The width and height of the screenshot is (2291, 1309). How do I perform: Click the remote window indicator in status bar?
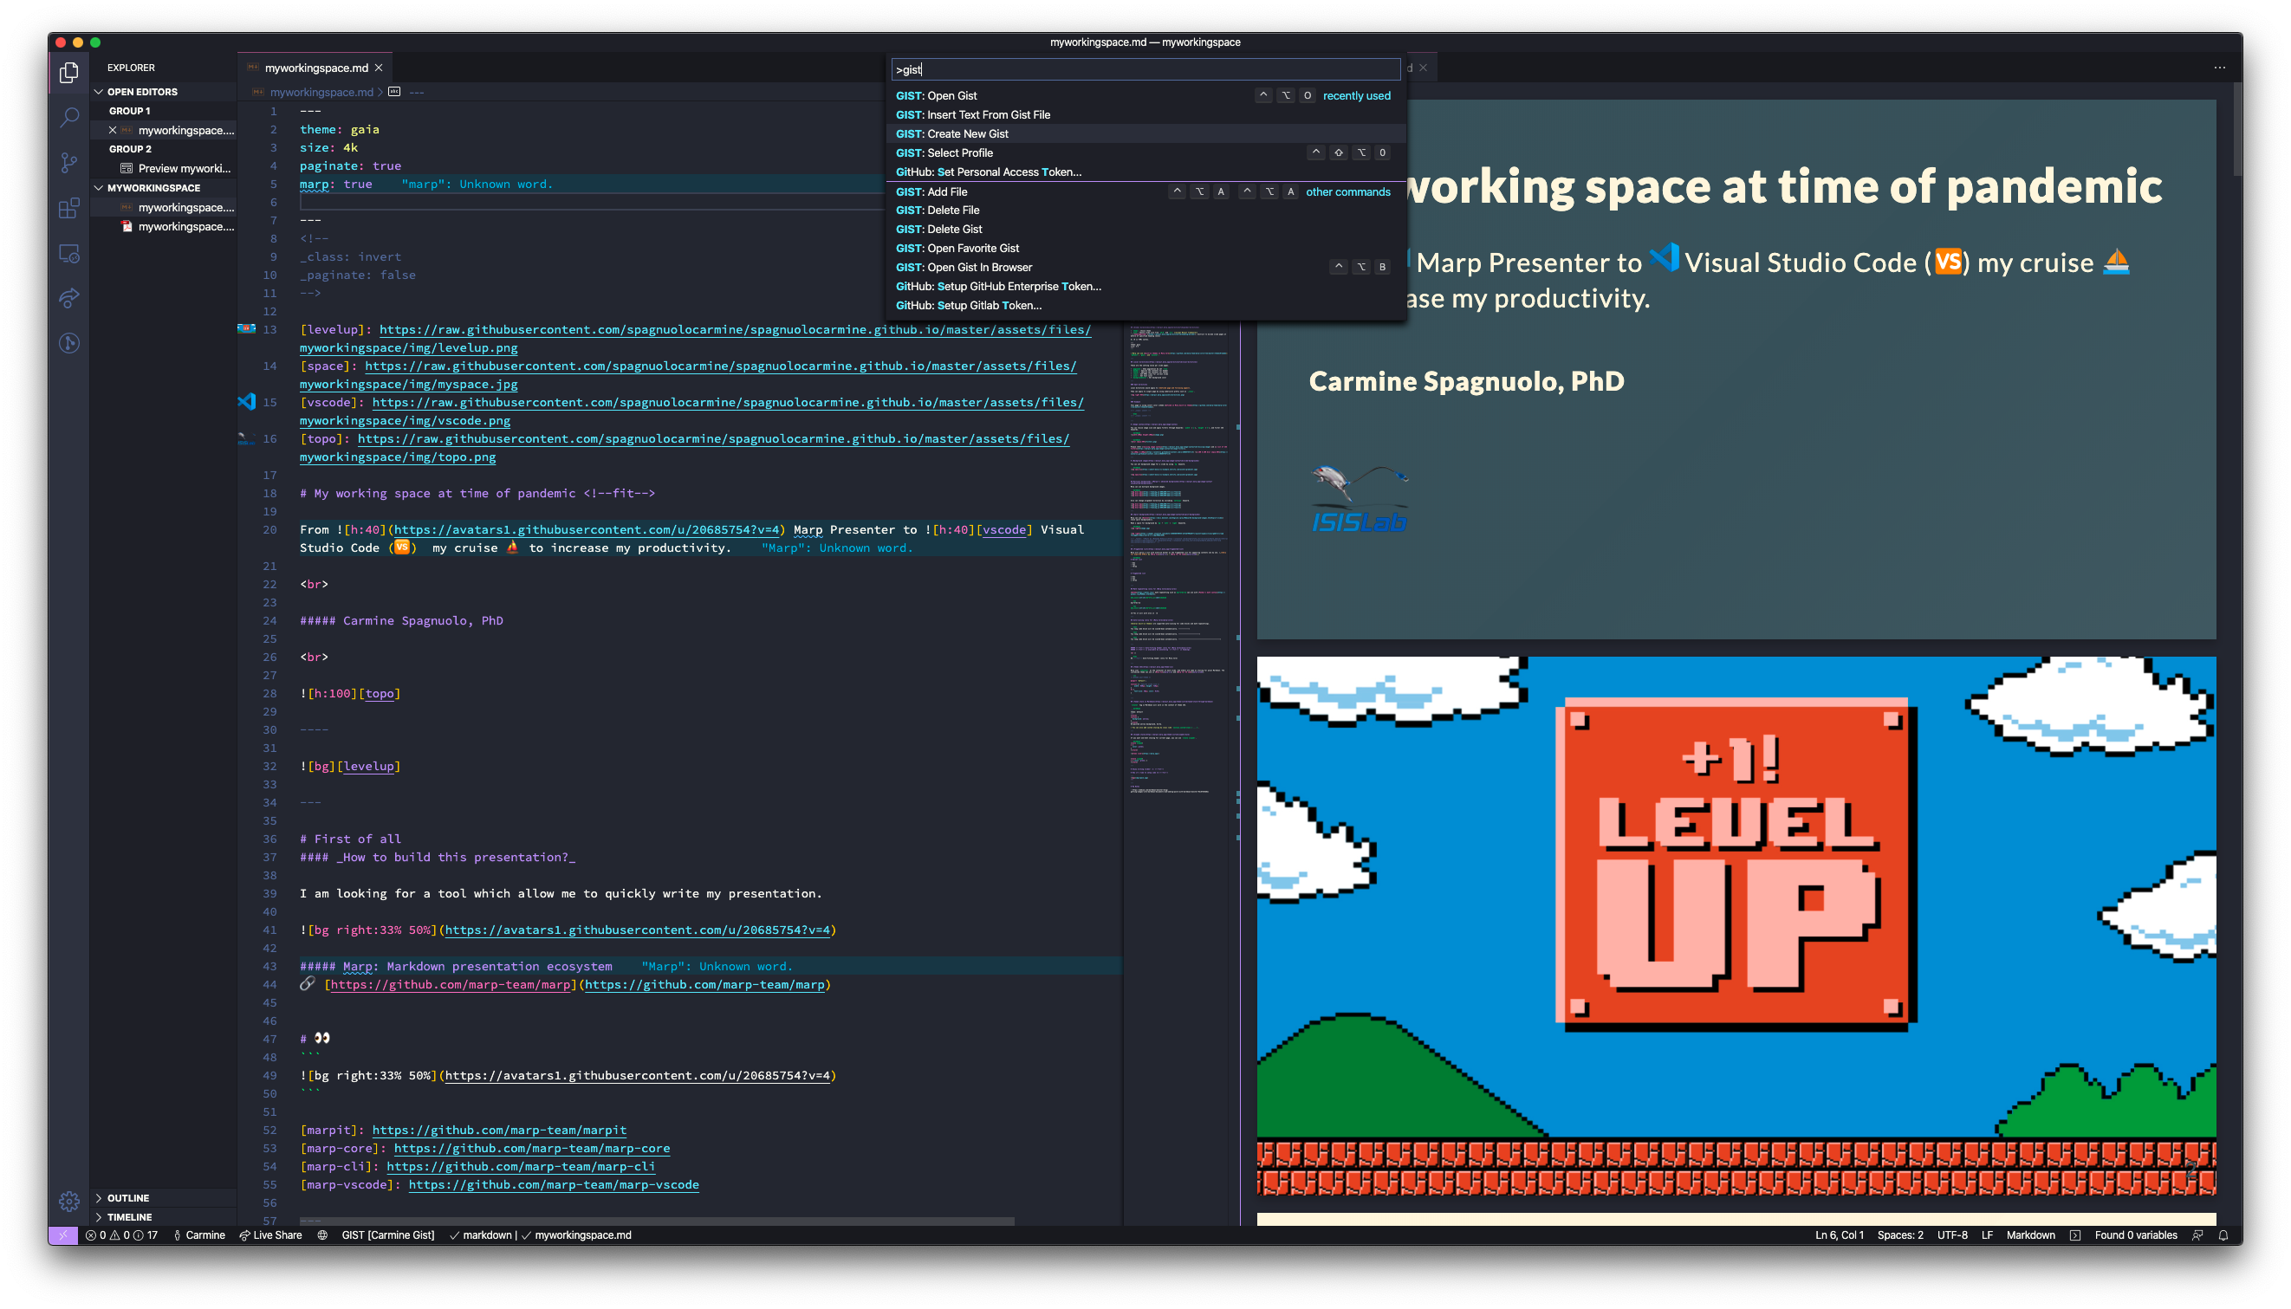tap(63, 1235)
